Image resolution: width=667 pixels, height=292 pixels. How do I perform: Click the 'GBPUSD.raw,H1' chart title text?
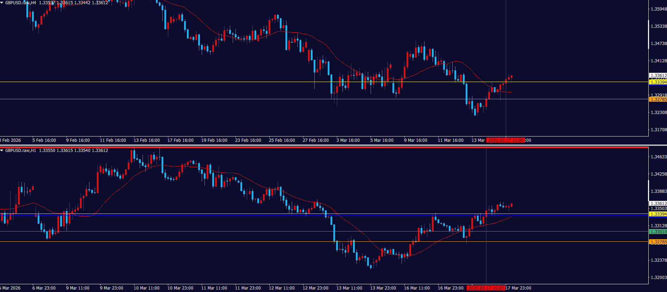point(20,151)
